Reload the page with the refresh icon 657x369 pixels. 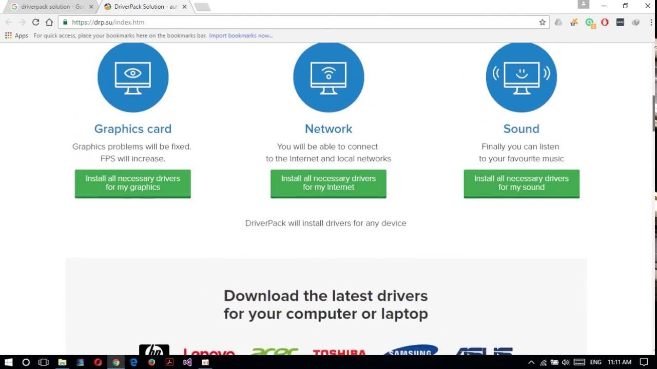[35, 22]
